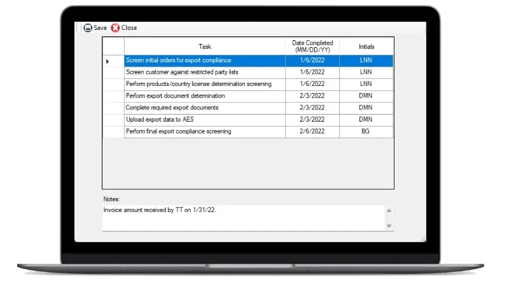Screen dimensions: 509x284
Task: Click the Save disk icon
Action: (x=88, y=28)
